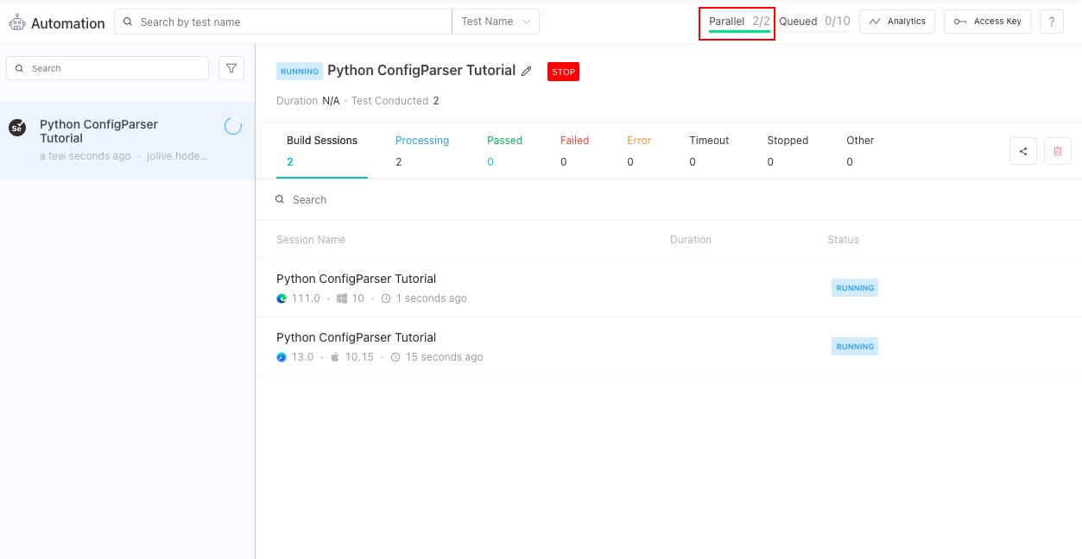Open the Analytics button

pyautogui.click(x=897, y=22)
